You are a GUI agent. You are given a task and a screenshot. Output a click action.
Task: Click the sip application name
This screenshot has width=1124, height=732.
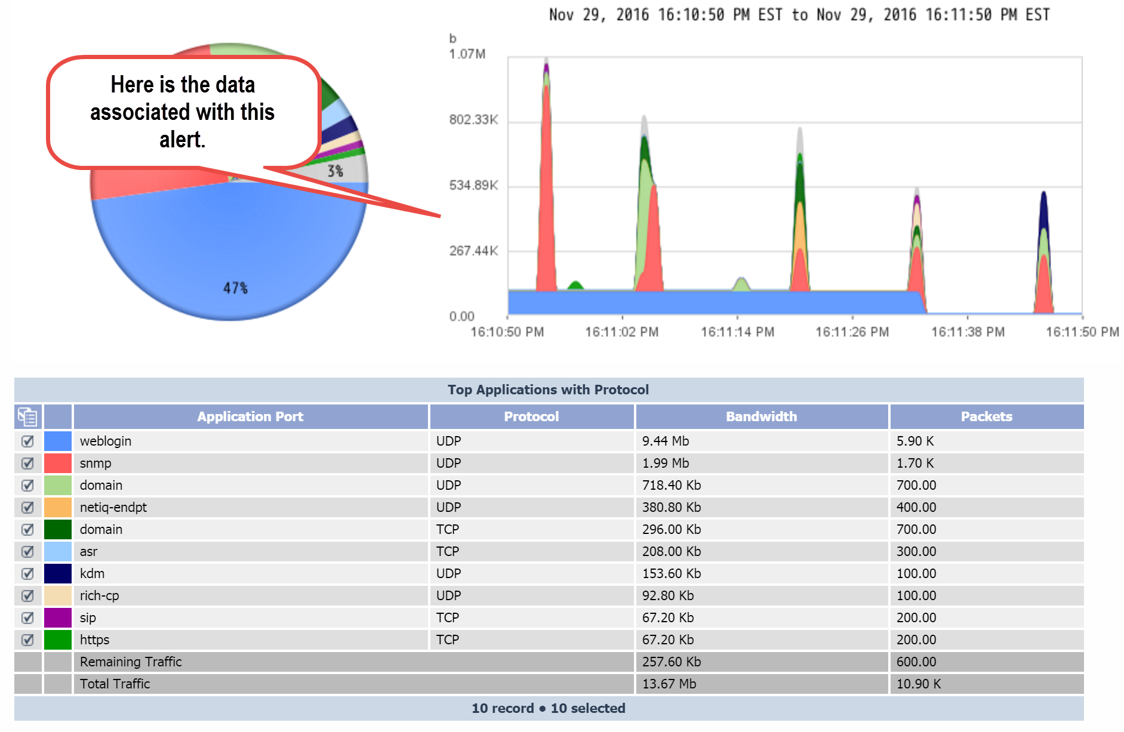(x=88, y=617)
